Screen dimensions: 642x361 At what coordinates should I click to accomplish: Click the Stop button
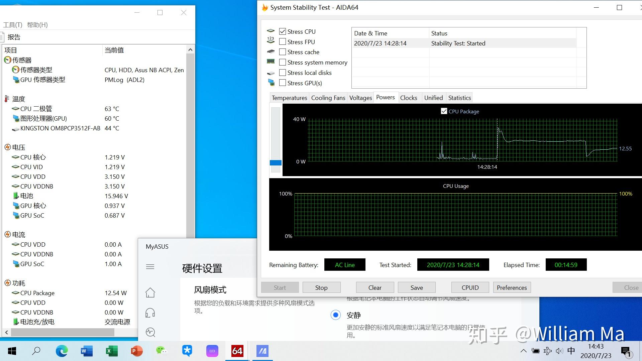click(321, 287)
